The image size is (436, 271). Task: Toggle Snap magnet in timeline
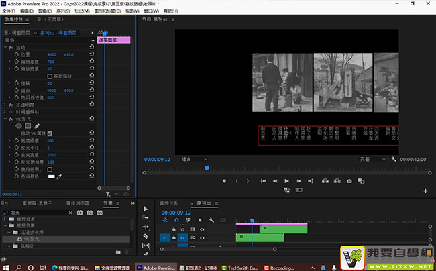176,220
